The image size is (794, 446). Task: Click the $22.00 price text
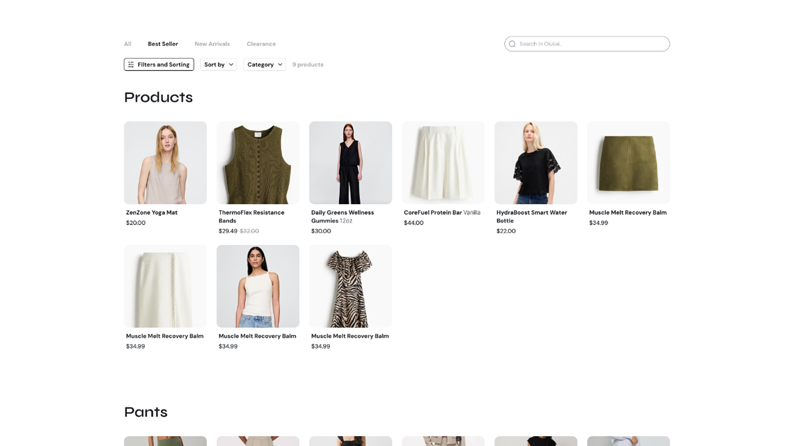pos(506,231)
